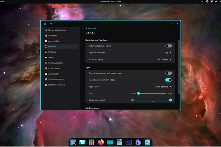The width and height of the screenshot is (221, 147).
Task: Click the 'Behavior and Positions' heading
Action: coord(96,40)
